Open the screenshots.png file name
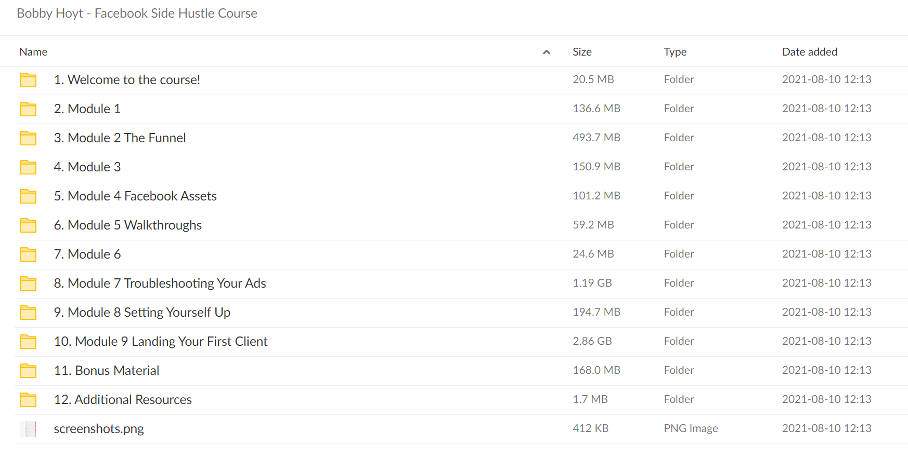This screenshot has height=458, width=908. pos(99,429)
